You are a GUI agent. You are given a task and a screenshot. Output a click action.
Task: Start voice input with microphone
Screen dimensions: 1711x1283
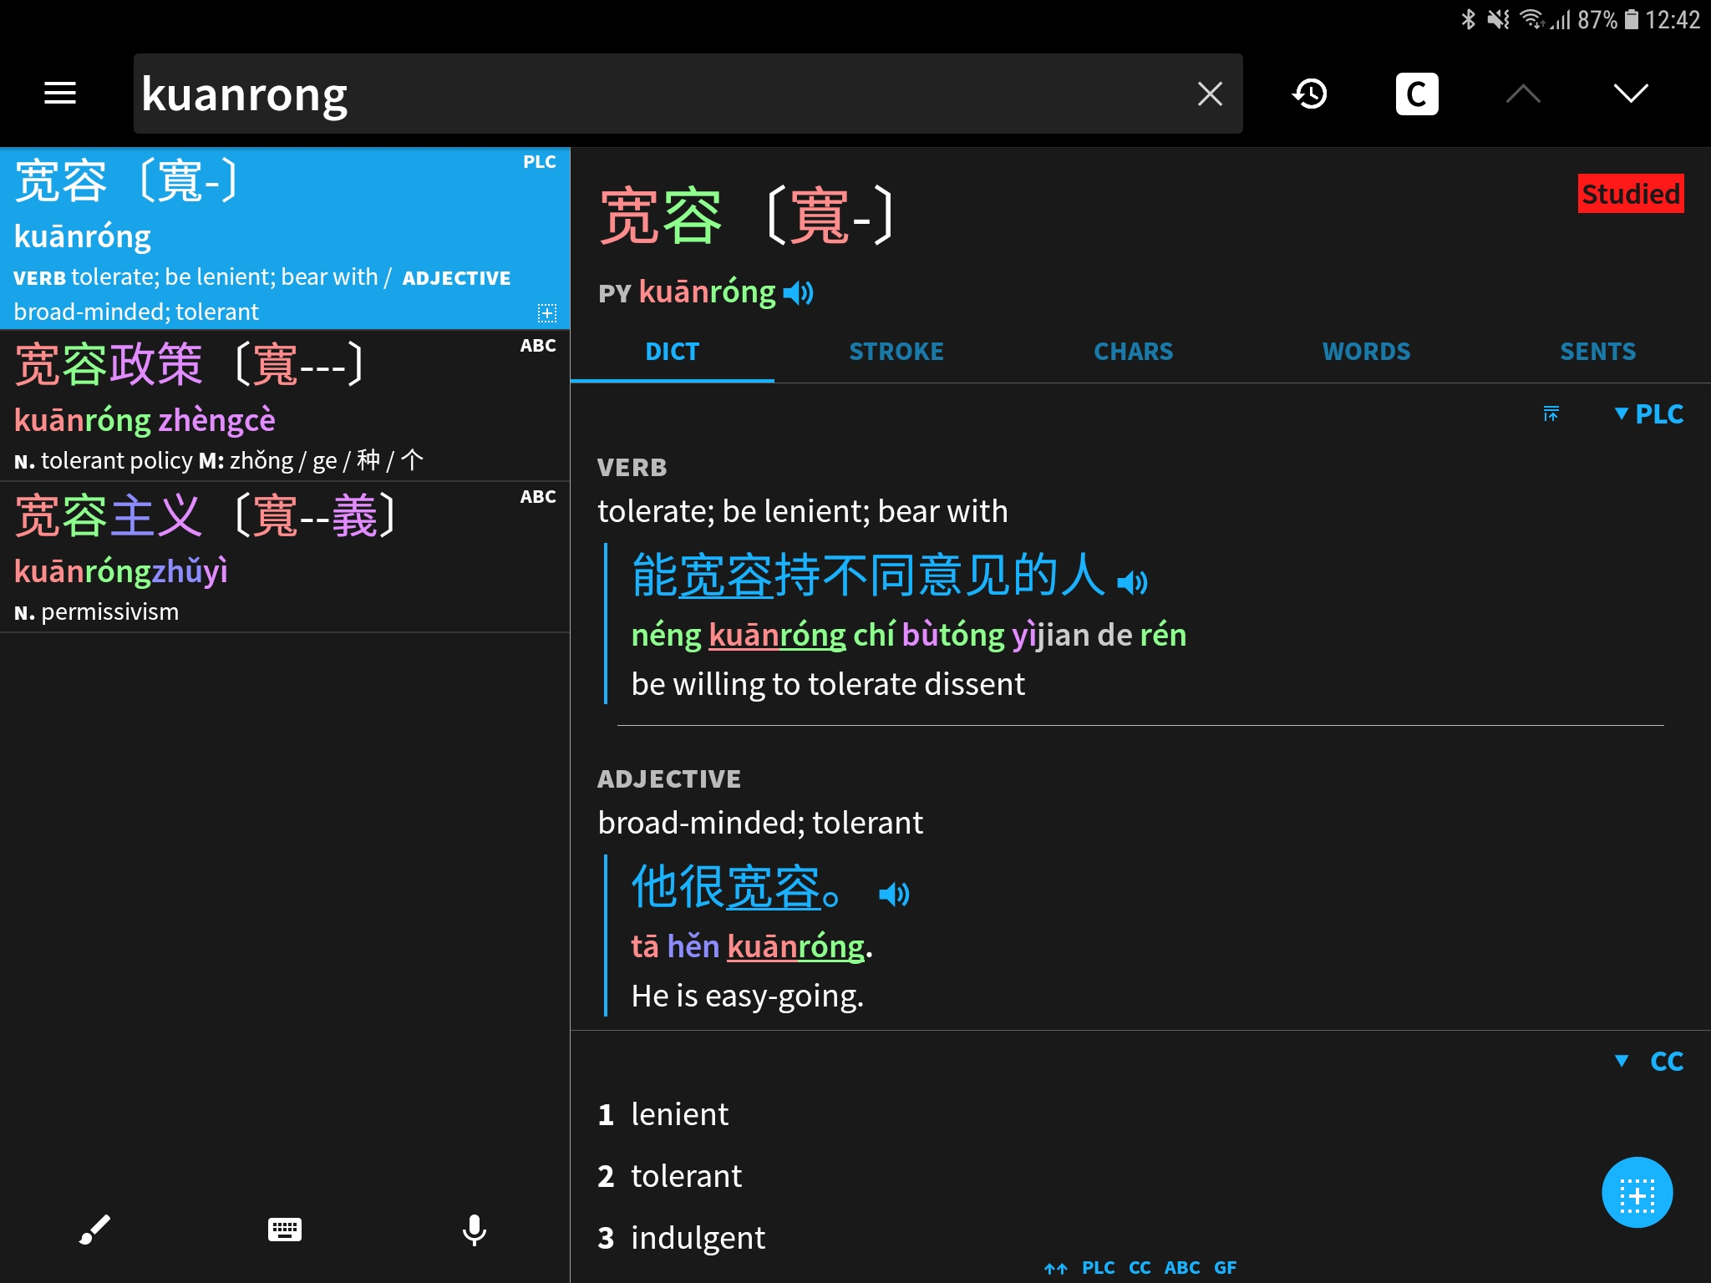[475, 1230]
